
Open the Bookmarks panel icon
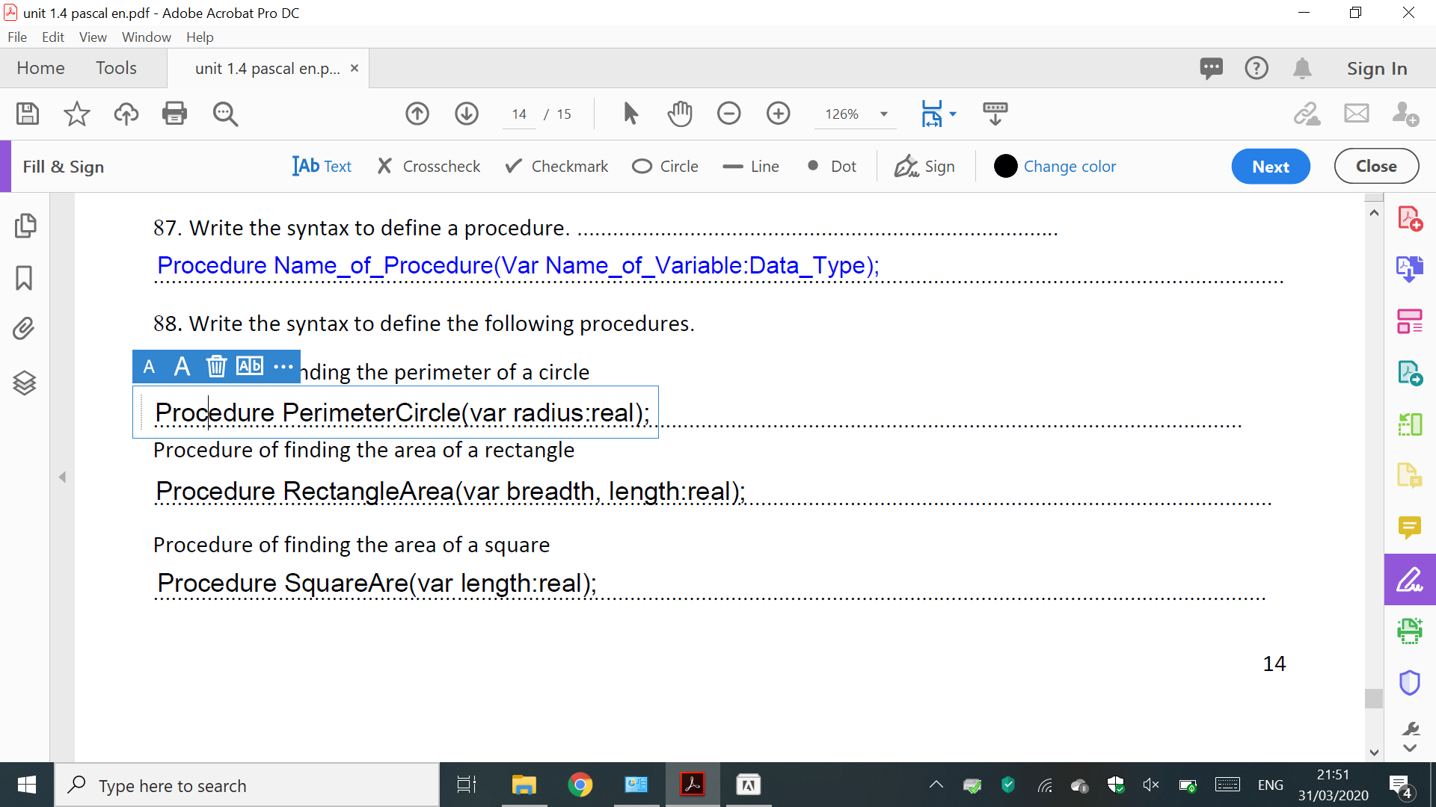[24, 277]
